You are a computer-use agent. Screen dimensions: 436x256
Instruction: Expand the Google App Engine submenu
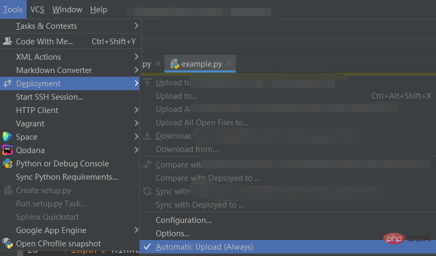click(137, 230)
